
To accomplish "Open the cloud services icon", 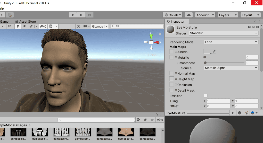I will tap(189, 15).
